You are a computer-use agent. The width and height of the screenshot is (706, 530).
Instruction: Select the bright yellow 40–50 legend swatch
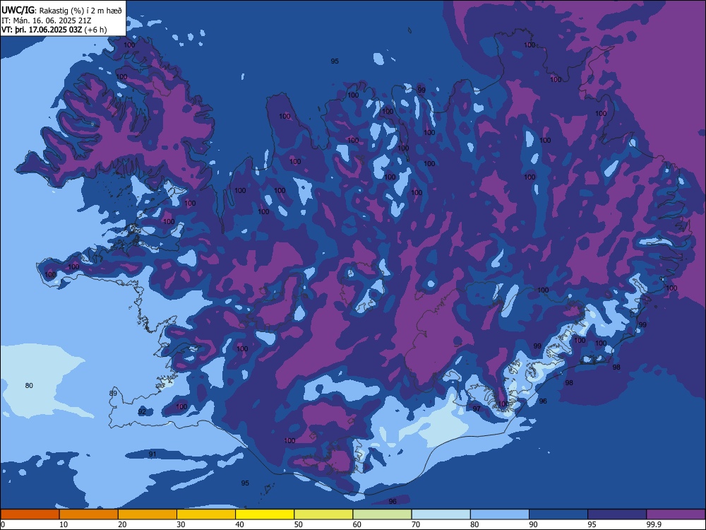pyautogui.click(x=265, y=514)
